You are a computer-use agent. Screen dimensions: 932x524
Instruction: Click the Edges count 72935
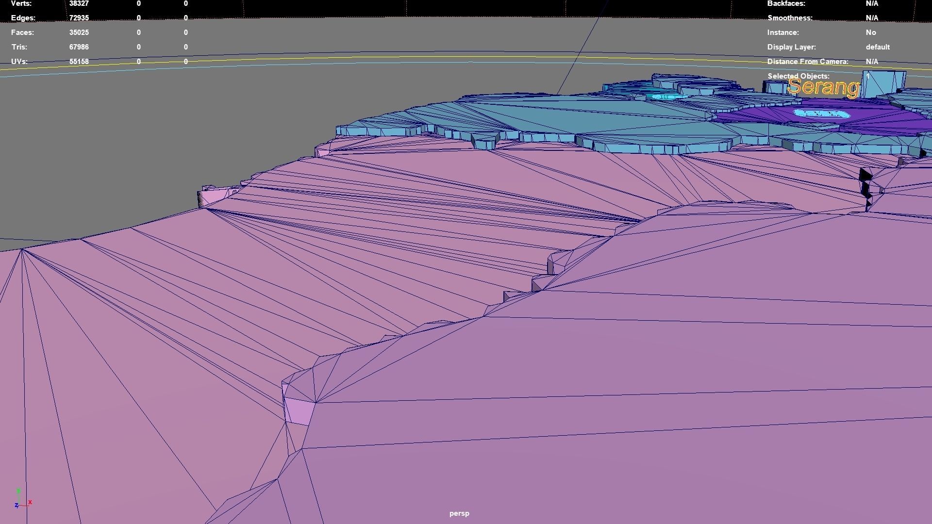point(79,18)
